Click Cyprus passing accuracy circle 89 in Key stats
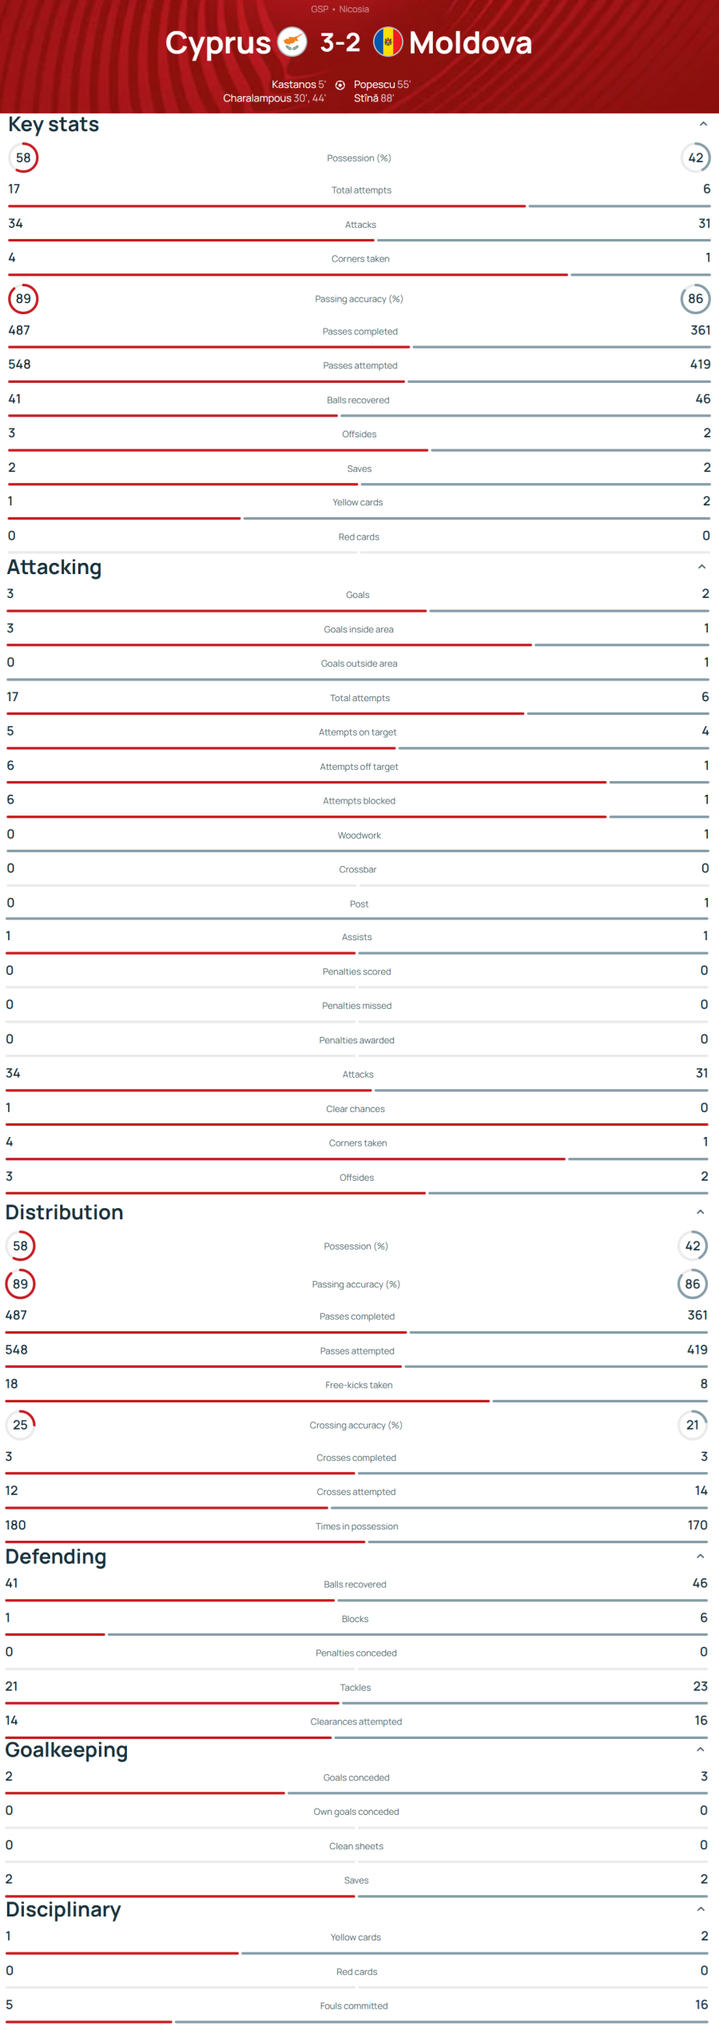Screen dimensions: 719x2038 23,299
